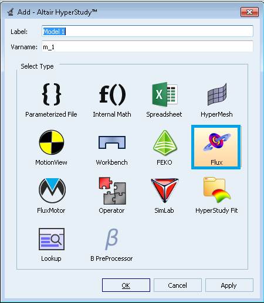Click the Apply button
The height and width of the screenshot is (303, 264).
coord(229,285)
